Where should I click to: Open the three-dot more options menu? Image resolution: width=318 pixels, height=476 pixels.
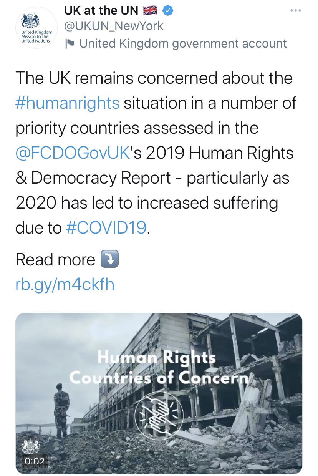[295, 11]
